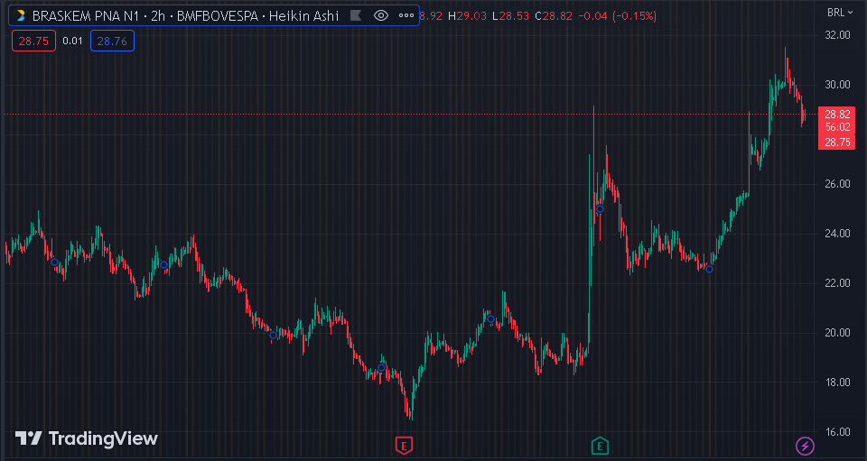The image size is (867, 461).
Task: Click the L28.53 low value
Action: click(x=510, y=16)
